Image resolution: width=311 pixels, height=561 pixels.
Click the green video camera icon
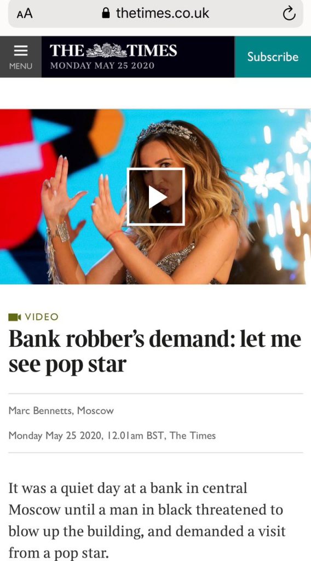click(x=15, y=317)
